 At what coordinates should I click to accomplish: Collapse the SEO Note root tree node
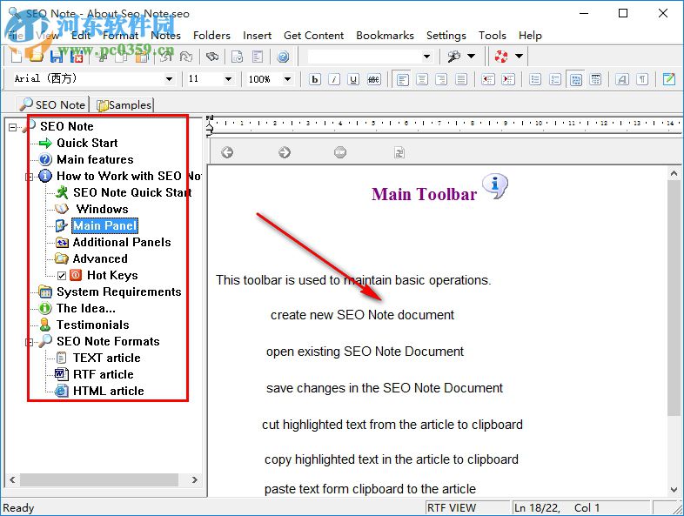coord(13,127)
